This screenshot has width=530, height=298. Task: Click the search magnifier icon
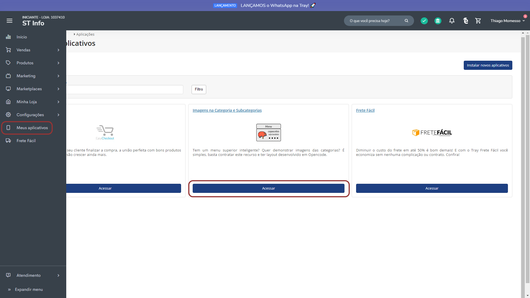(406, 21)
